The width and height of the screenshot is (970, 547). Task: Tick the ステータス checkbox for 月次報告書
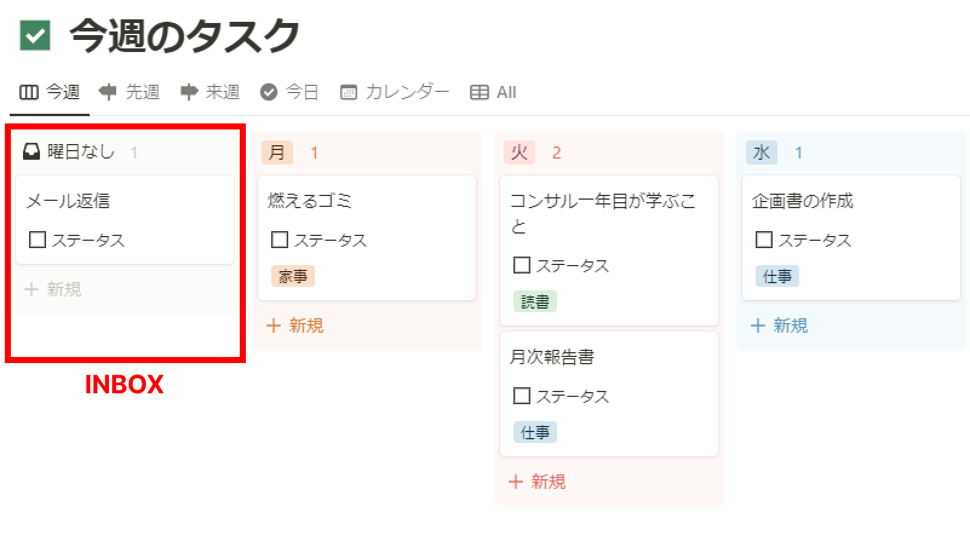(522, 396)
